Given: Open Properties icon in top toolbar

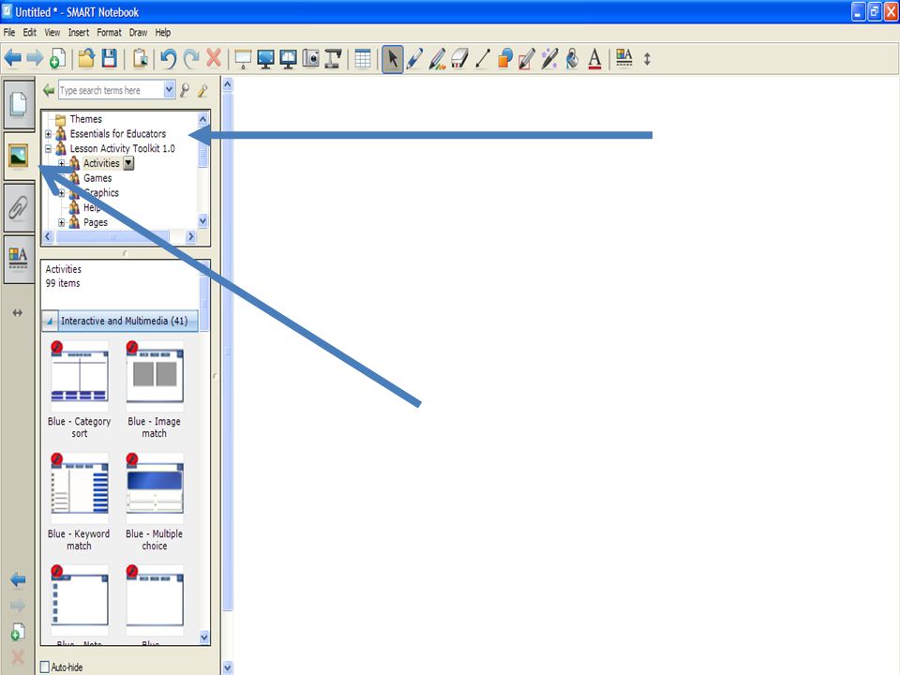Looking at the screenshot, I should [624, 58].
